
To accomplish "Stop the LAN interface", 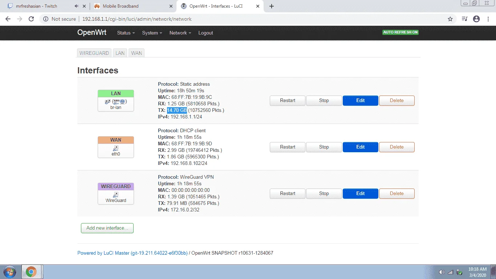I will (324, 101).
